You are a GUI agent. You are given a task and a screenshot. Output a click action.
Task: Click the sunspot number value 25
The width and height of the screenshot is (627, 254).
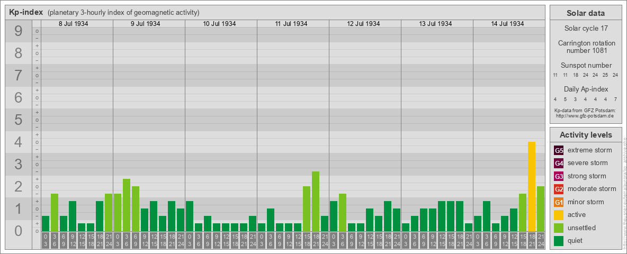pyautogui.click(x=606, y=75)
